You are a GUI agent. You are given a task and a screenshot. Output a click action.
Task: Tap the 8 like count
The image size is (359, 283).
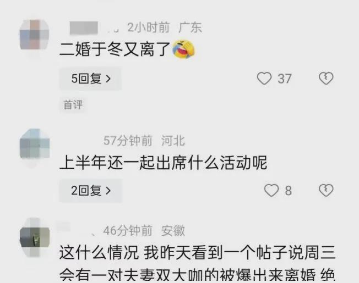289,191
